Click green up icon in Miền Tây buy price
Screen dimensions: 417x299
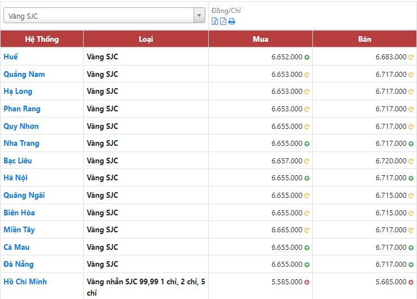tap(307, 230)
